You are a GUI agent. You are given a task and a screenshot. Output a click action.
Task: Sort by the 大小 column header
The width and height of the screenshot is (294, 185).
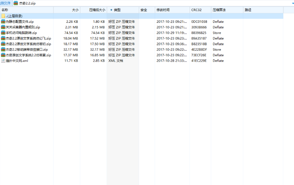click(67, 10)
